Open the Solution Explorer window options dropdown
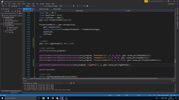 pos(18,9)
